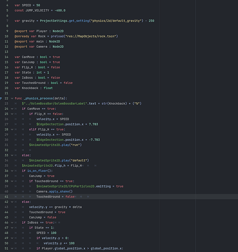Collapse the _physics_process function fold arrow
The height and width of the screenshot is (252, 238).
[12, 98]
